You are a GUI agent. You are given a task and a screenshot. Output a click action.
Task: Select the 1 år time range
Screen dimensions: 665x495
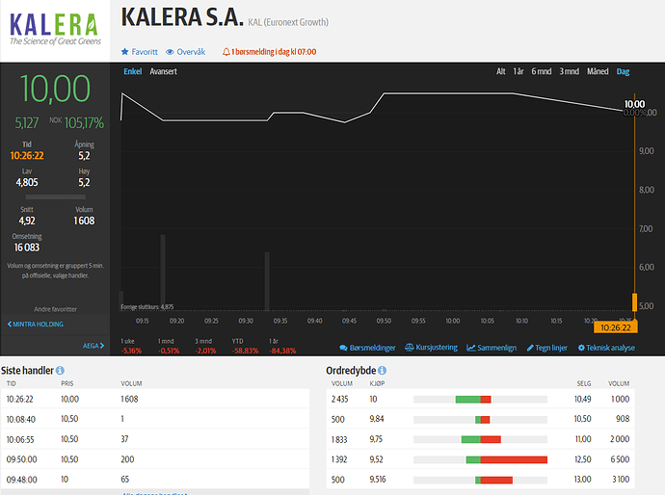[519, 71]
